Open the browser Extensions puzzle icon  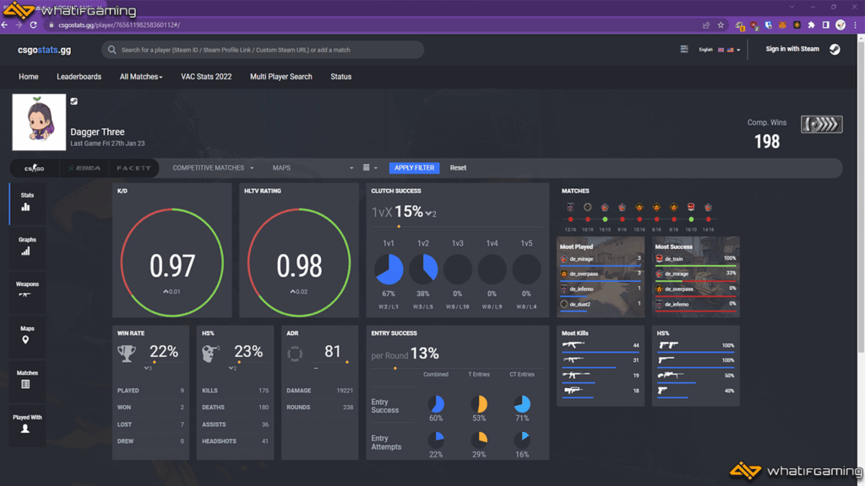pos(812,24)
